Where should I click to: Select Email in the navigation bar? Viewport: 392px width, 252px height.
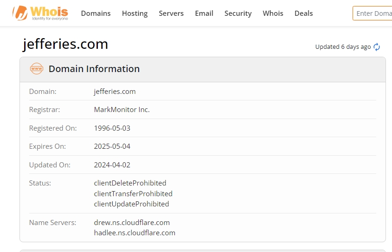click(x=204, y=13)
